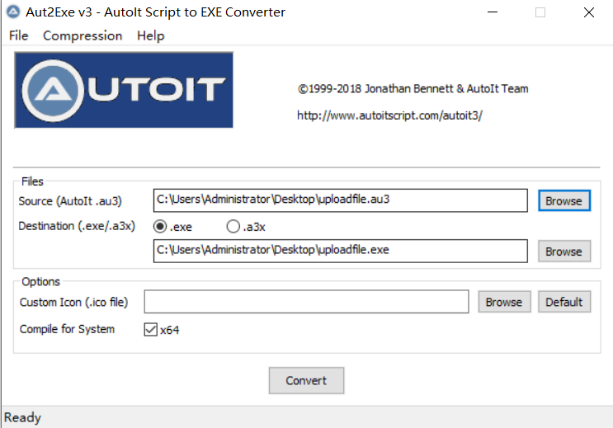Click the copyright Jonathan Bennett text
This screenshot has width=613, height=428.
pos(413,89)
